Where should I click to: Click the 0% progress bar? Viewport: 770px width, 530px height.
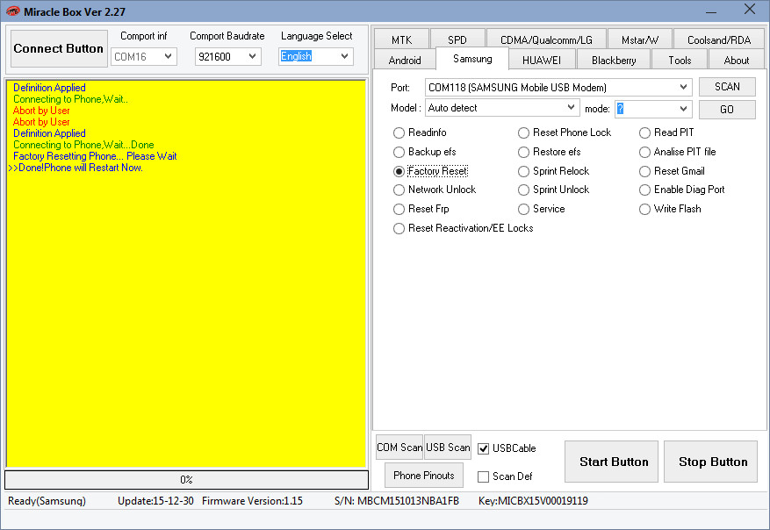click(x=186, y=480)
